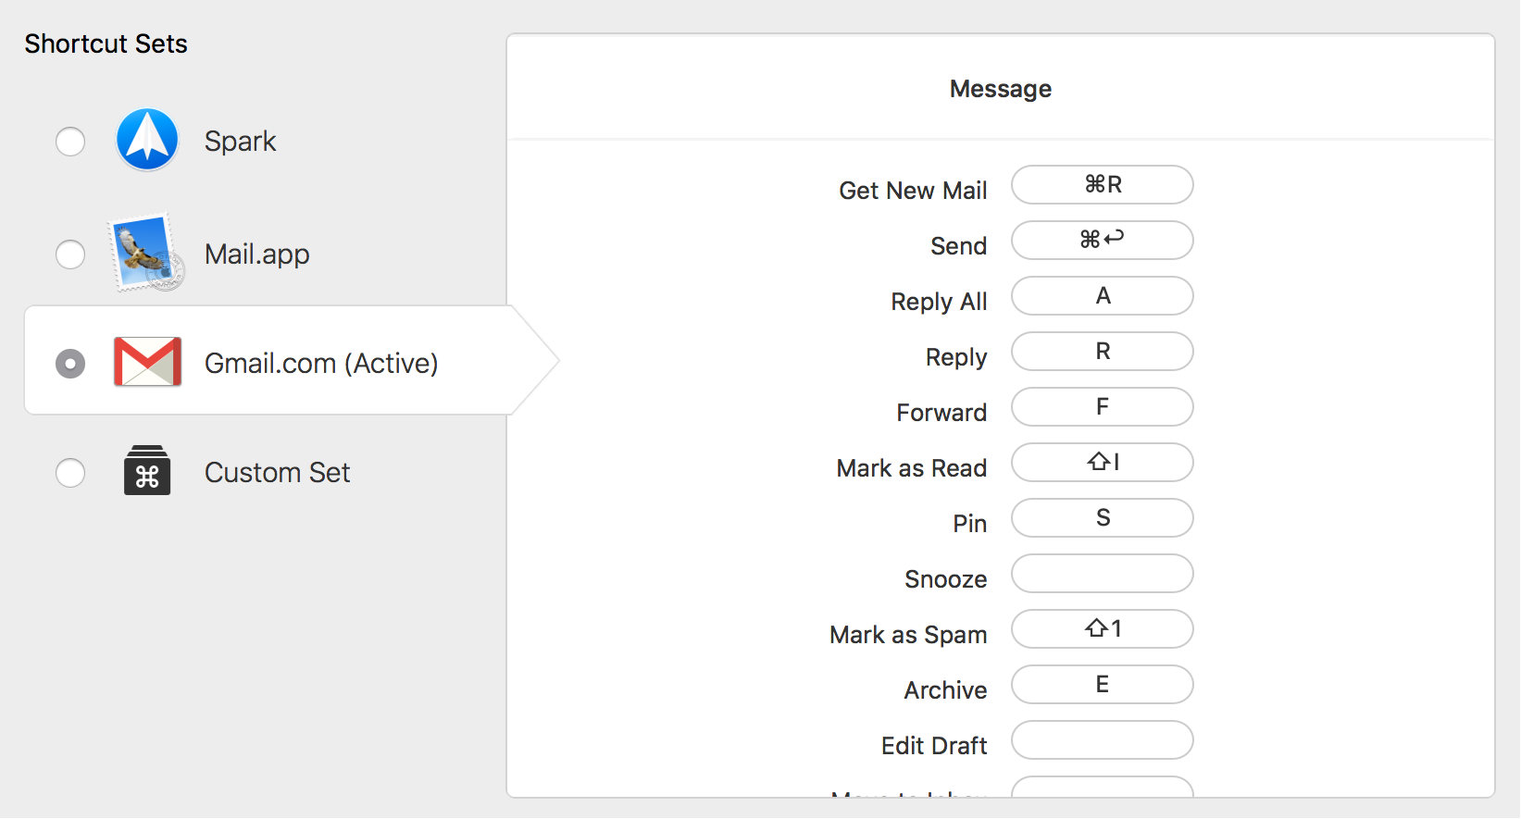Click the Mark as Spam label

pos(908,635)
